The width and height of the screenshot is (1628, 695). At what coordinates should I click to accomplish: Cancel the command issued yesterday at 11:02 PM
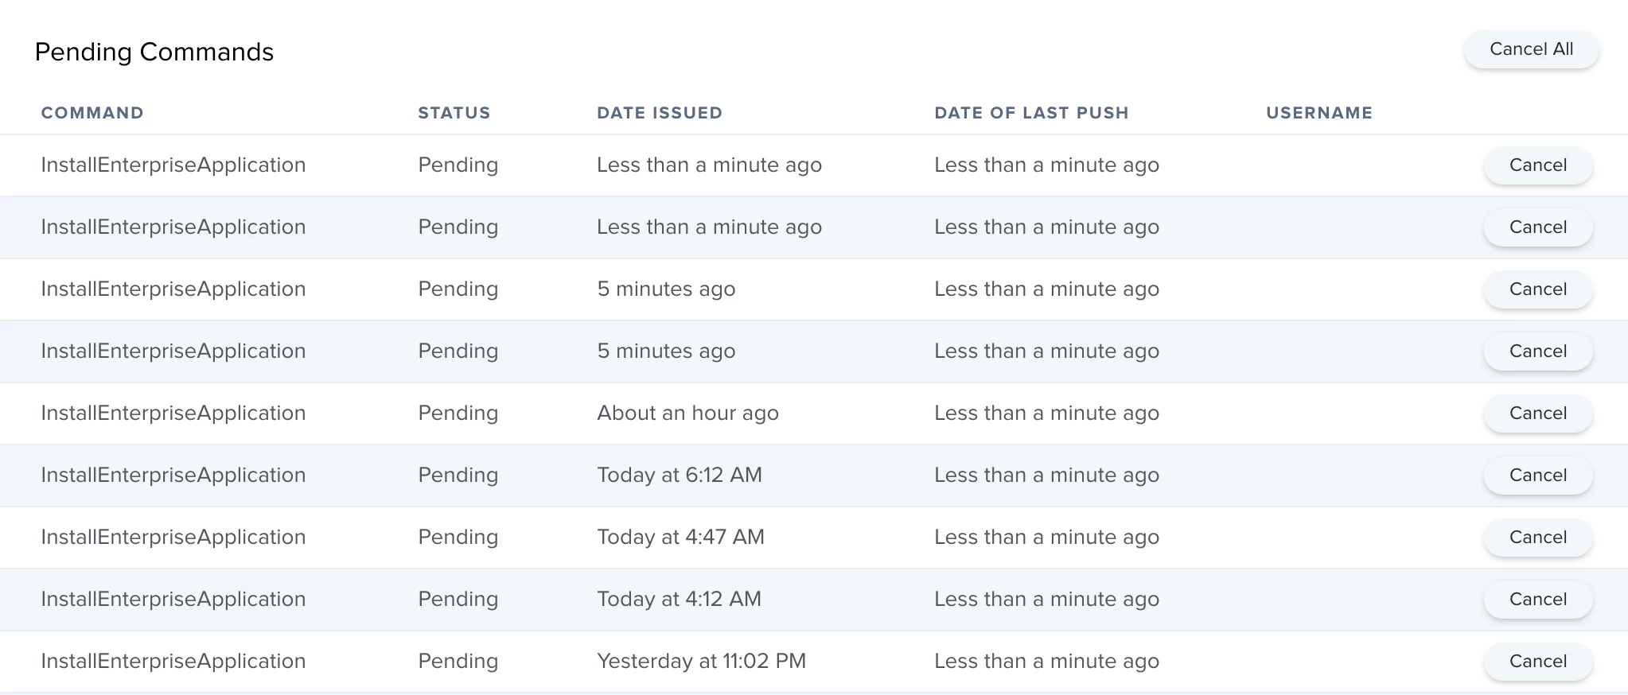[x=1538, y=662]
